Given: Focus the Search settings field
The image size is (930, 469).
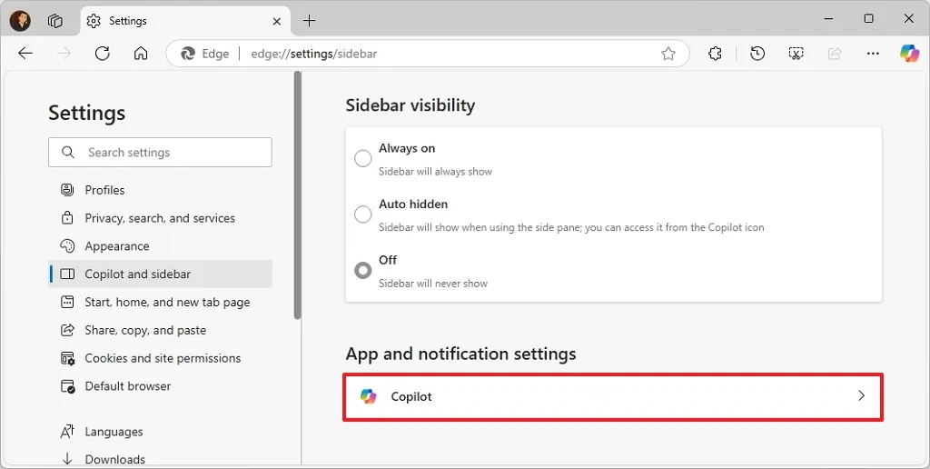Looking at the screenshot, I should click(160, 153).
